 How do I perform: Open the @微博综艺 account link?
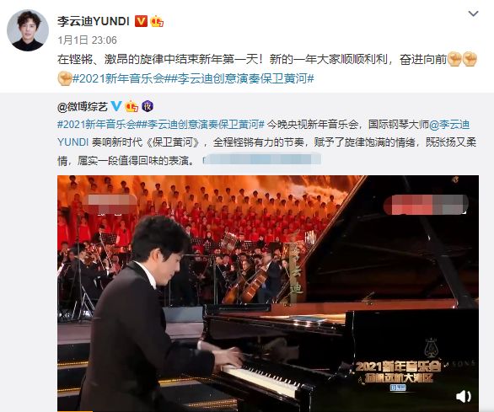click(x=83, y=107)
